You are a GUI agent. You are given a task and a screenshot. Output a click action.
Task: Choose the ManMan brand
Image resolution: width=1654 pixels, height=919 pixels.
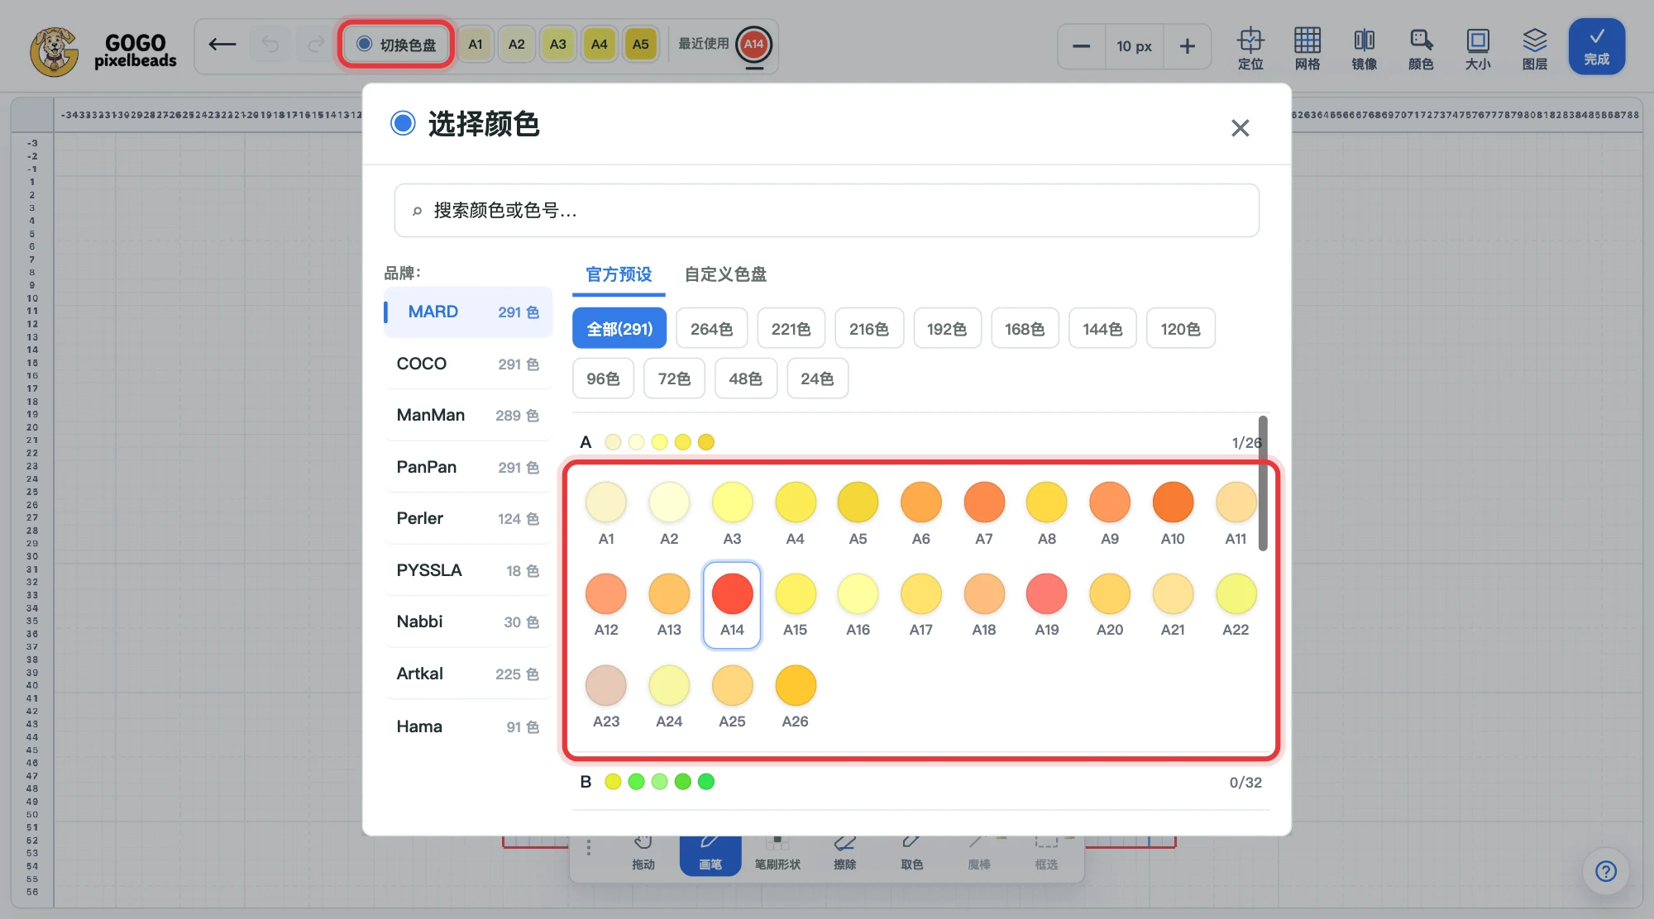pos(468,415)
